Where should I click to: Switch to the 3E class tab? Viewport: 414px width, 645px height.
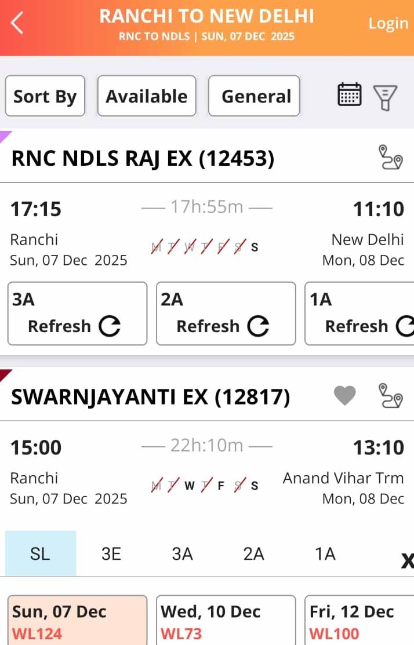point(111,554)
